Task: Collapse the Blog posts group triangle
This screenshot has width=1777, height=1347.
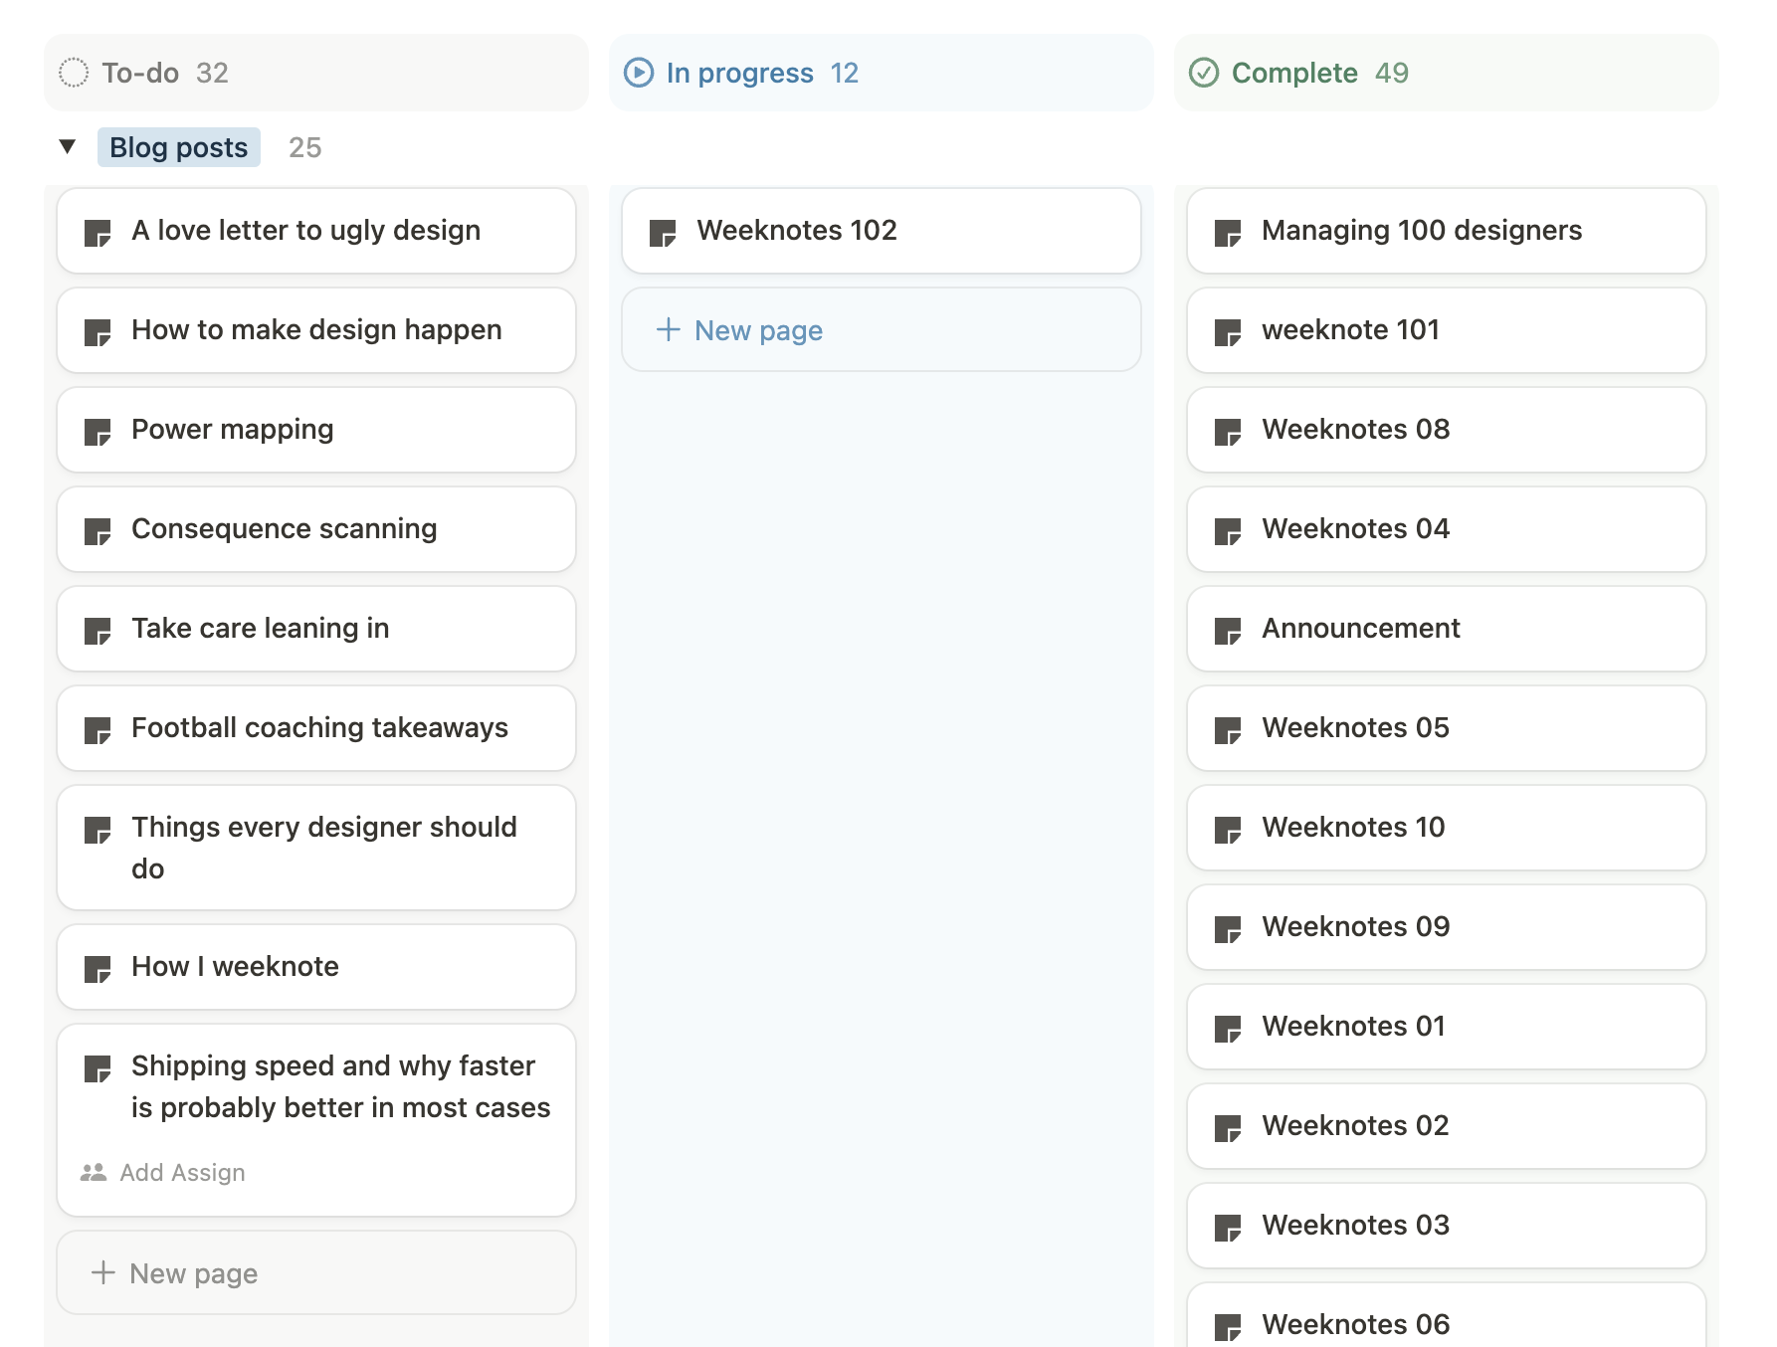Action: tap(68, 147)
